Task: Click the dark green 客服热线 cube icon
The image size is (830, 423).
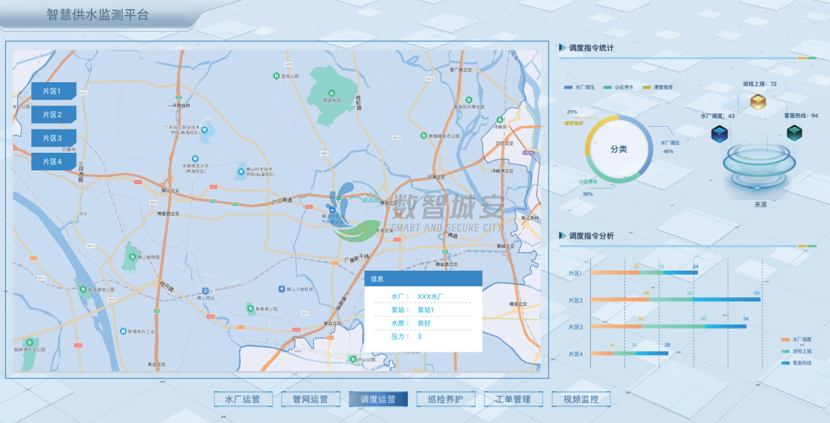Action: (794, 133)
